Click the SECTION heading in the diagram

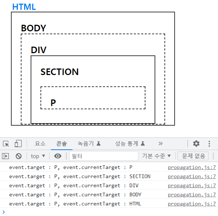pos(59,72)
